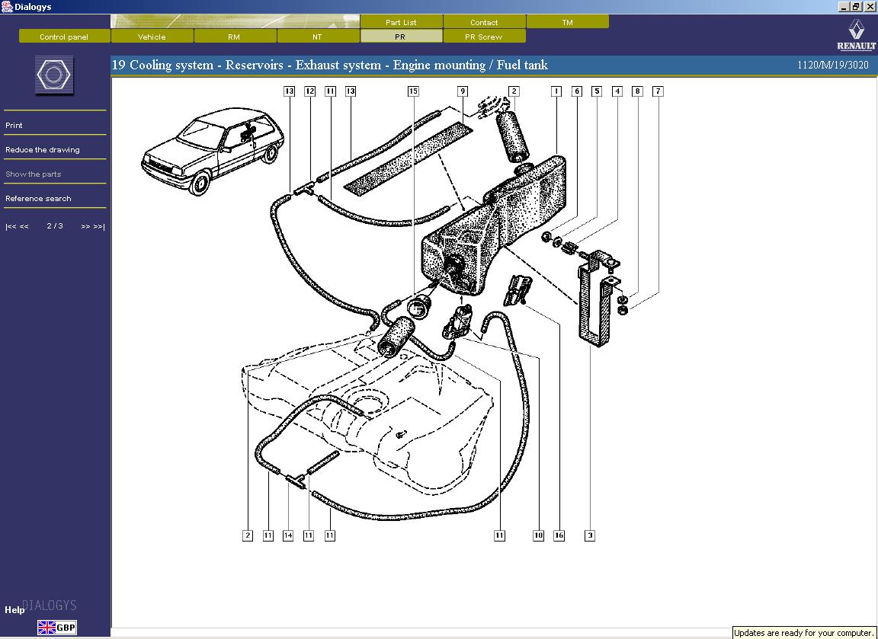Open the Part List tab

coord(401,22)
